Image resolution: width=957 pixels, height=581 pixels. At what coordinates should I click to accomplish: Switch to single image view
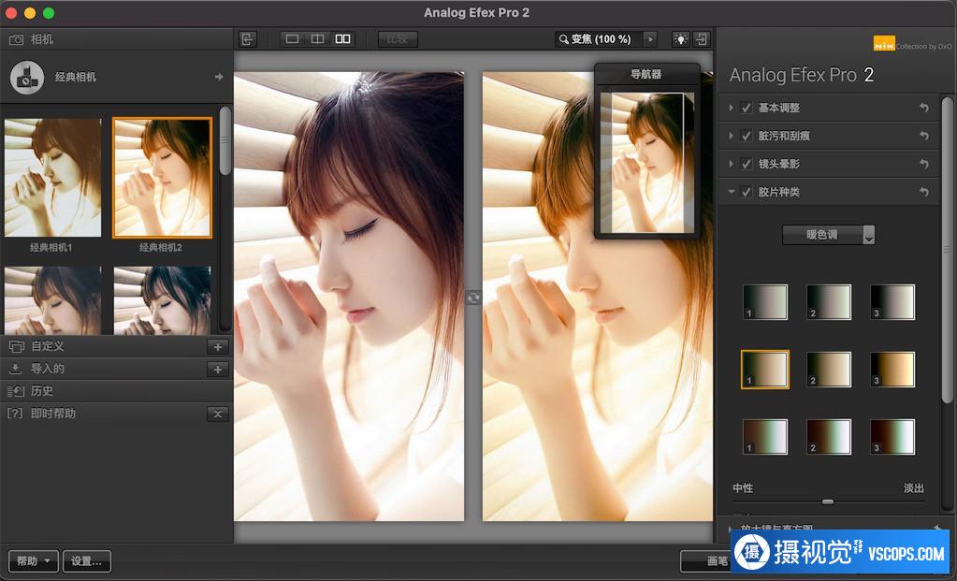293,39
